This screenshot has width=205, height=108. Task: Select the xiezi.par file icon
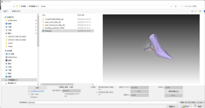click(43, 31)
